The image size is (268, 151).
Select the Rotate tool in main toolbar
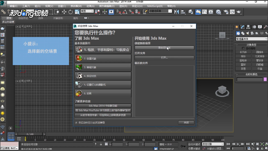point(70,12)
